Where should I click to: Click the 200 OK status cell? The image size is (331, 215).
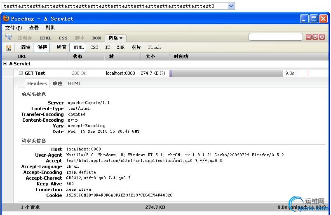tap(79, 73)
